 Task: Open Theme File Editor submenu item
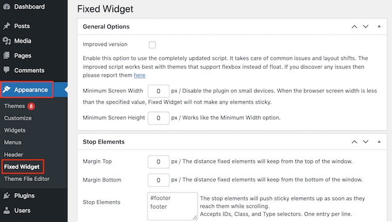27,179
